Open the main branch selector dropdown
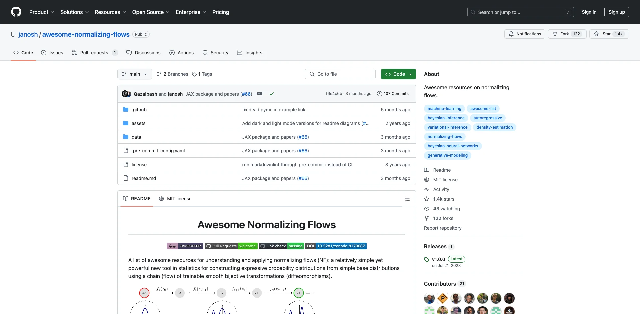 point(135,74)
